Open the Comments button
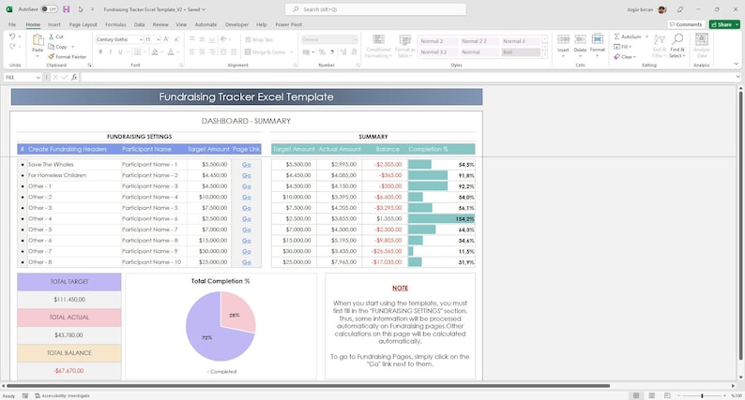745x400 pixels. tap(686, 24)
